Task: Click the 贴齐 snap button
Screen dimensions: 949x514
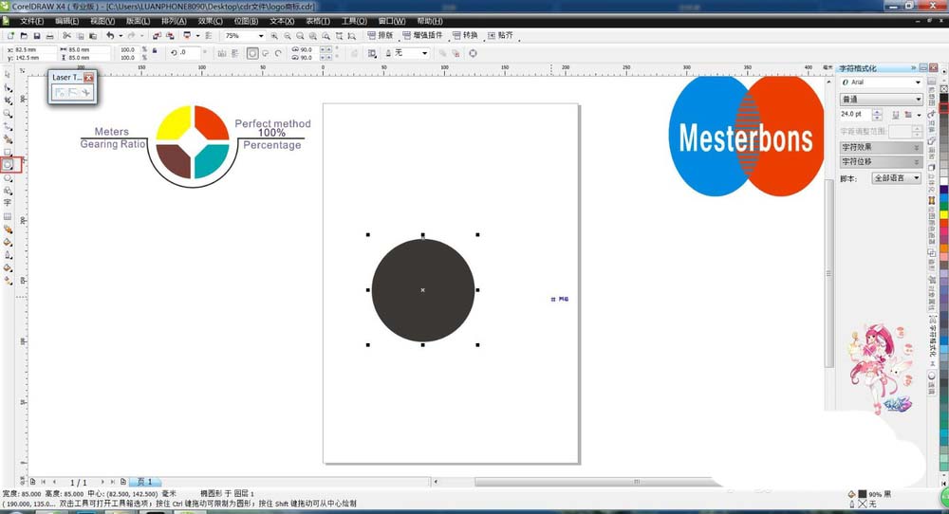Action: tap(500, 36)
